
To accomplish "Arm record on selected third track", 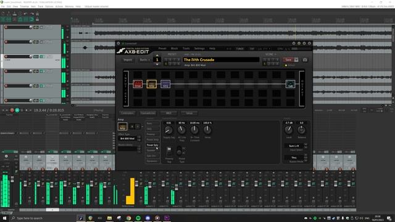I will click(6, 56).
